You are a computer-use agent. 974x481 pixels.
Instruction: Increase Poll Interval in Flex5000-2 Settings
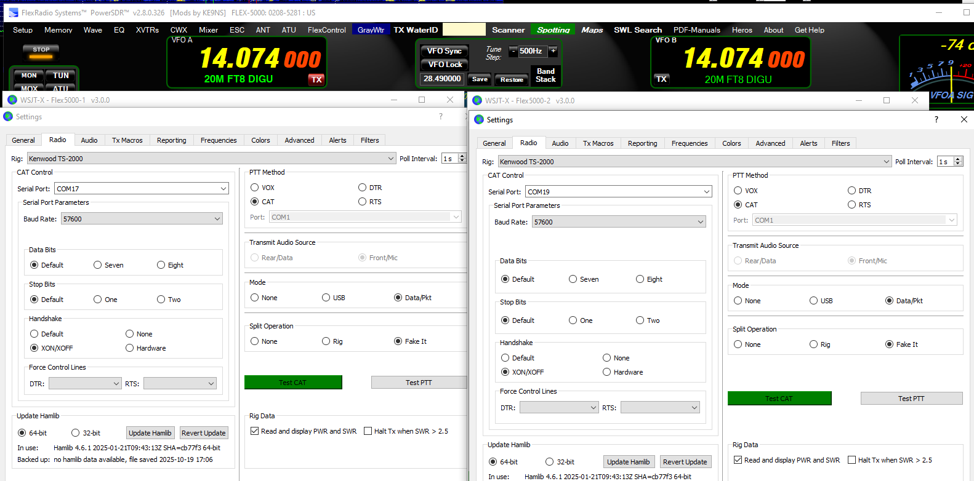(958, 159)
